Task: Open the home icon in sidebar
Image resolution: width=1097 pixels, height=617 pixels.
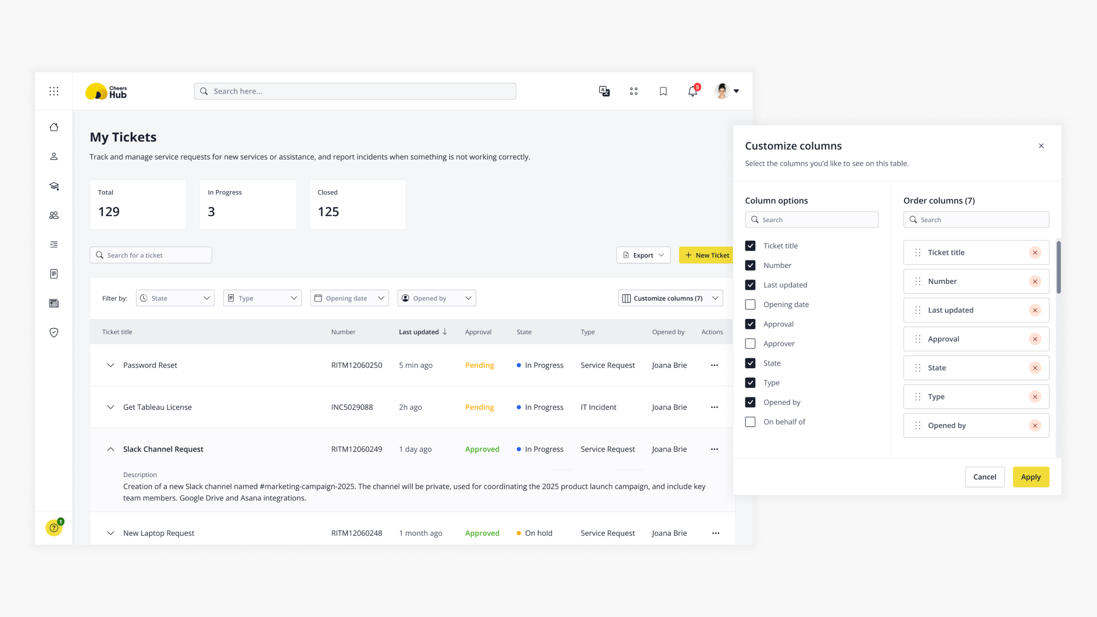Action: coord(54,127)
